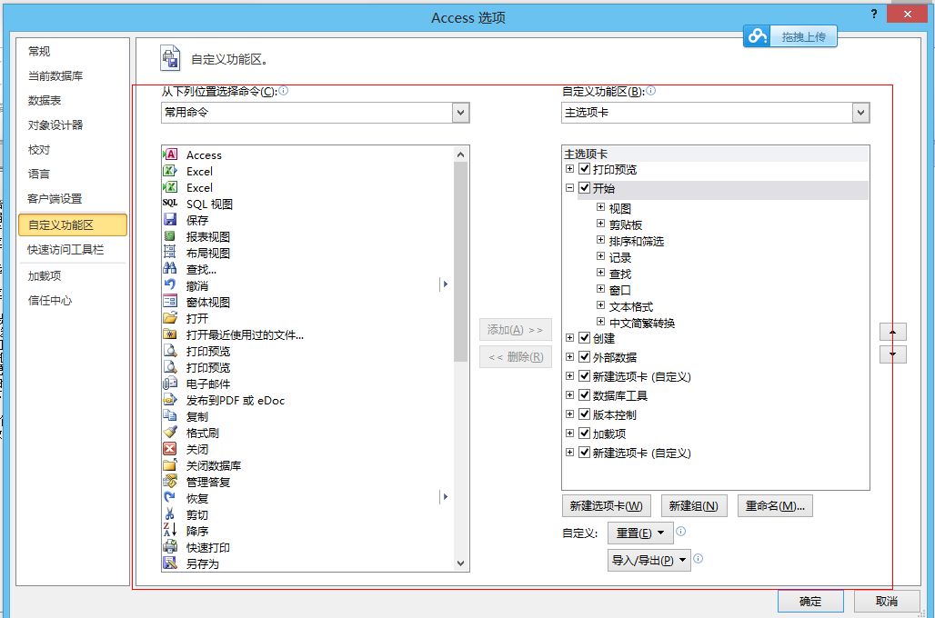
Task: Select the 格式刷 paintbrush icon
Action: point(170,432)
